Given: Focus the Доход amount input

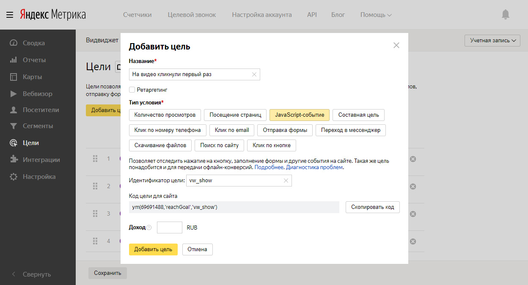Looking at the screenshot, I should tap(170, 227).
